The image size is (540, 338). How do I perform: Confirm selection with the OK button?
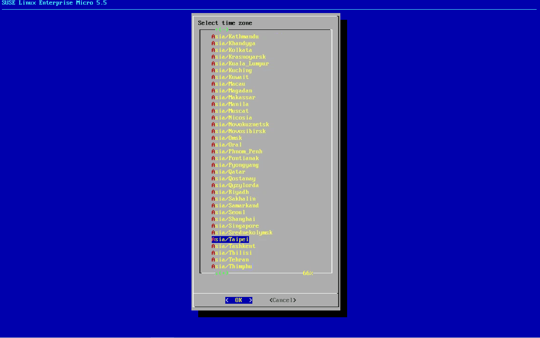[x=239, y=300]
